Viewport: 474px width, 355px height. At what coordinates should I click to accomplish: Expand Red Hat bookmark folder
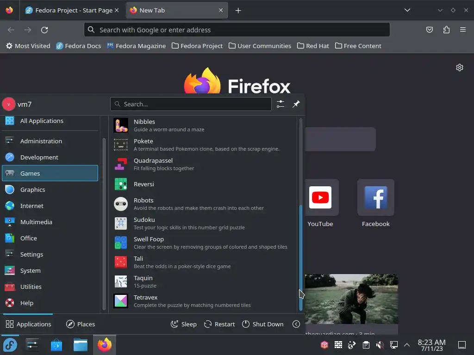coord(313,46)
